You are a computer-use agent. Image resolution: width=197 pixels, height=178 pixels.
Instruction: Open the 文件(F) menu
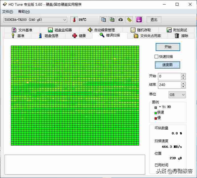click(7, 12)
